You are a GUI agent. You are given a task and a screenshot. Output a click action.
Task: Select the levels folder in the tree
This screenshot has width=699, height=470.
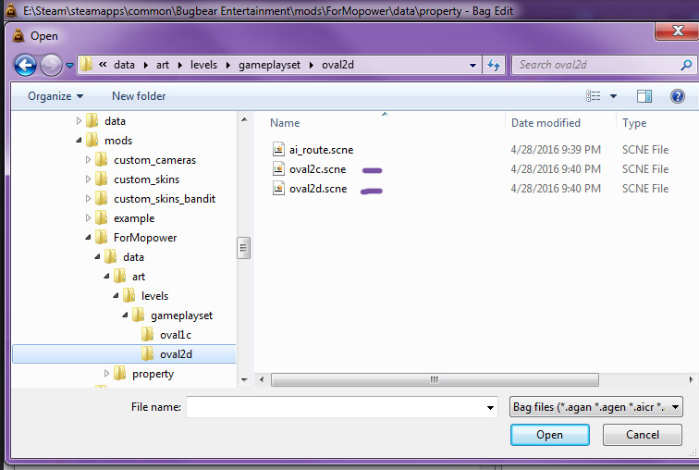[x=154, y=296]
